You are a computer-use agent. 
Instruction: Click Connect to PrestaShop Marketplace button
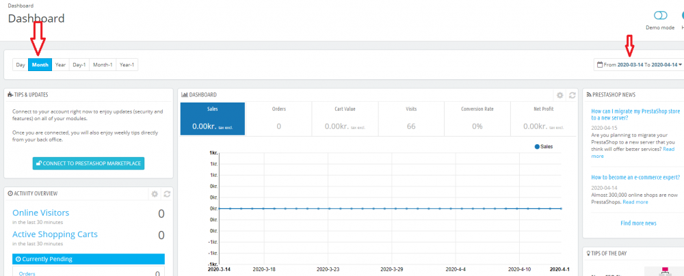pyautogui.click(x=88, y=164)
